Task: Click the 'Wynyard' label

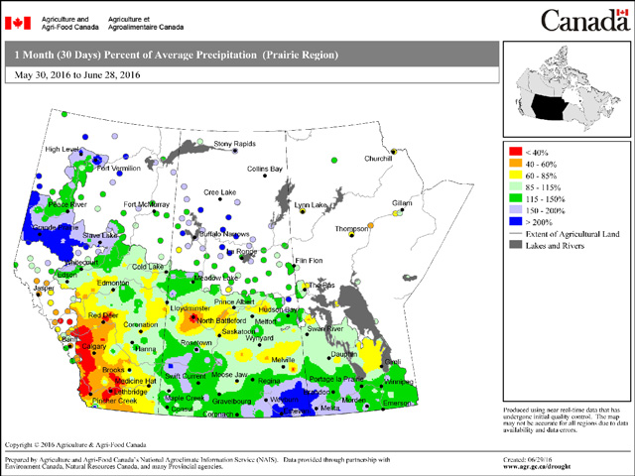Action: pyautogui.click(x=260, y=338)
